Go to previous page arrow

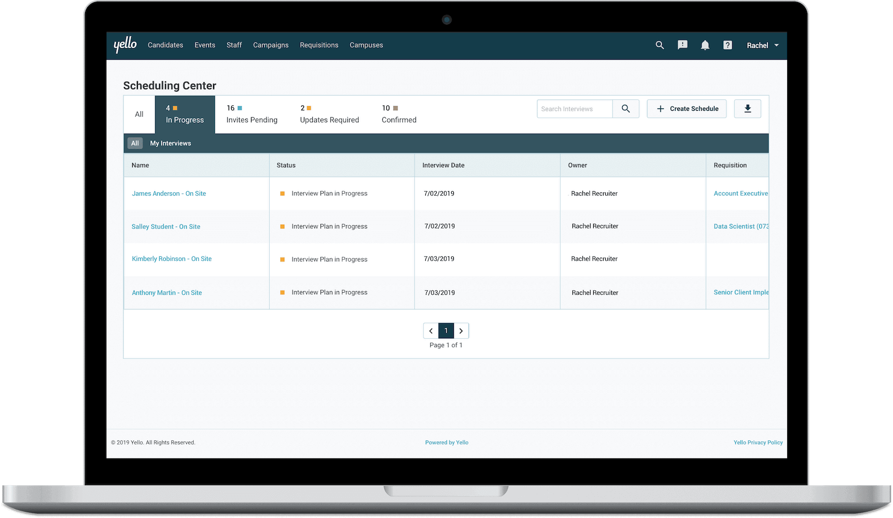(x=431, y=330)
